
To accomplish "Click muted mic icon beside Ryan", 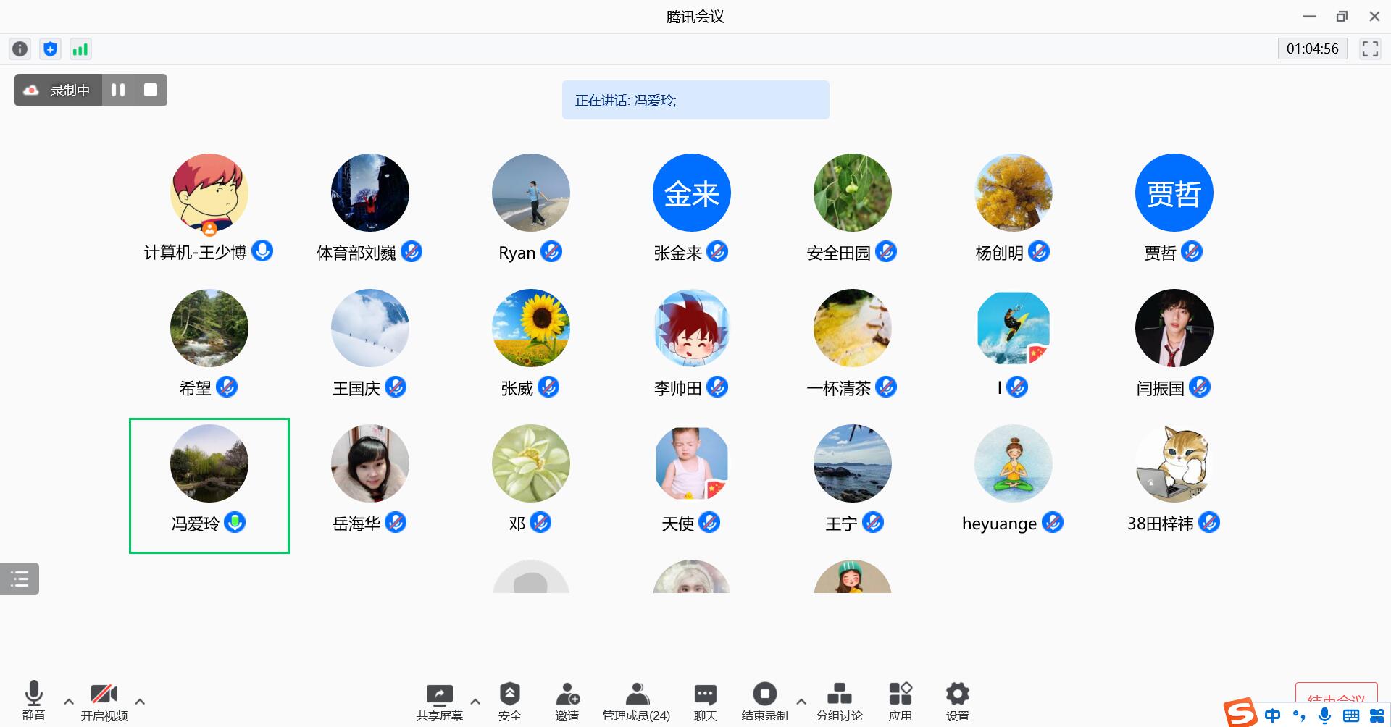I will tap(551, 251).
